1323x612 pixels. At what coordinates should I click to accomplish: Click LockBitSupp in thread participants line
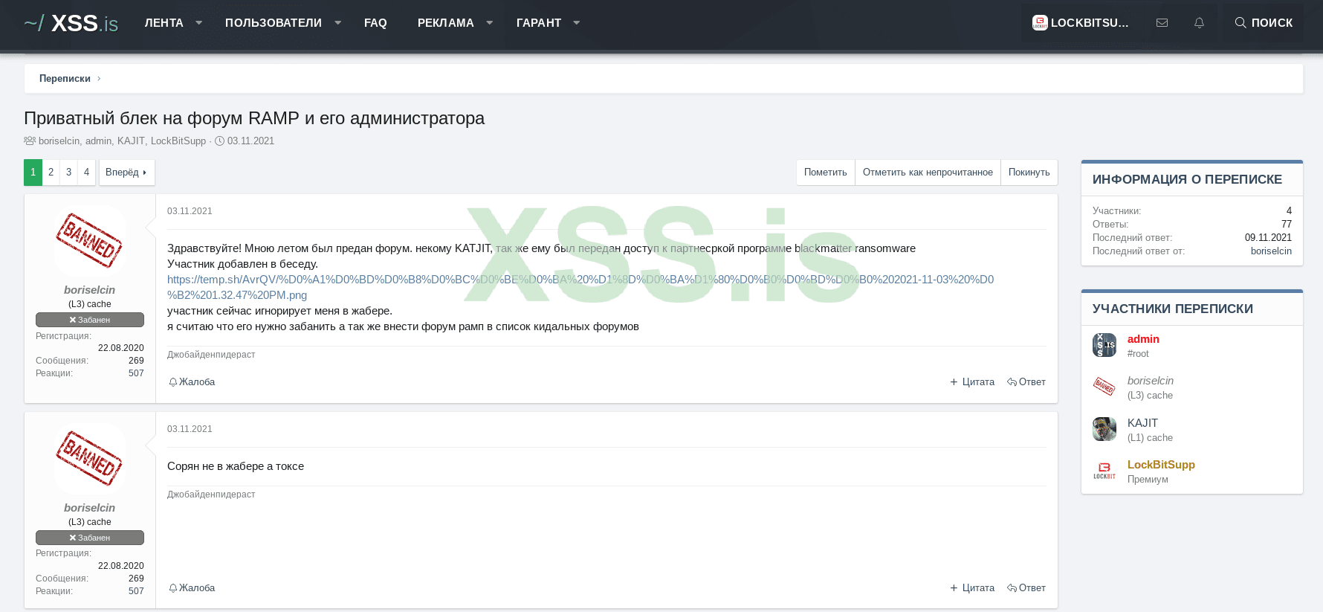178,141
